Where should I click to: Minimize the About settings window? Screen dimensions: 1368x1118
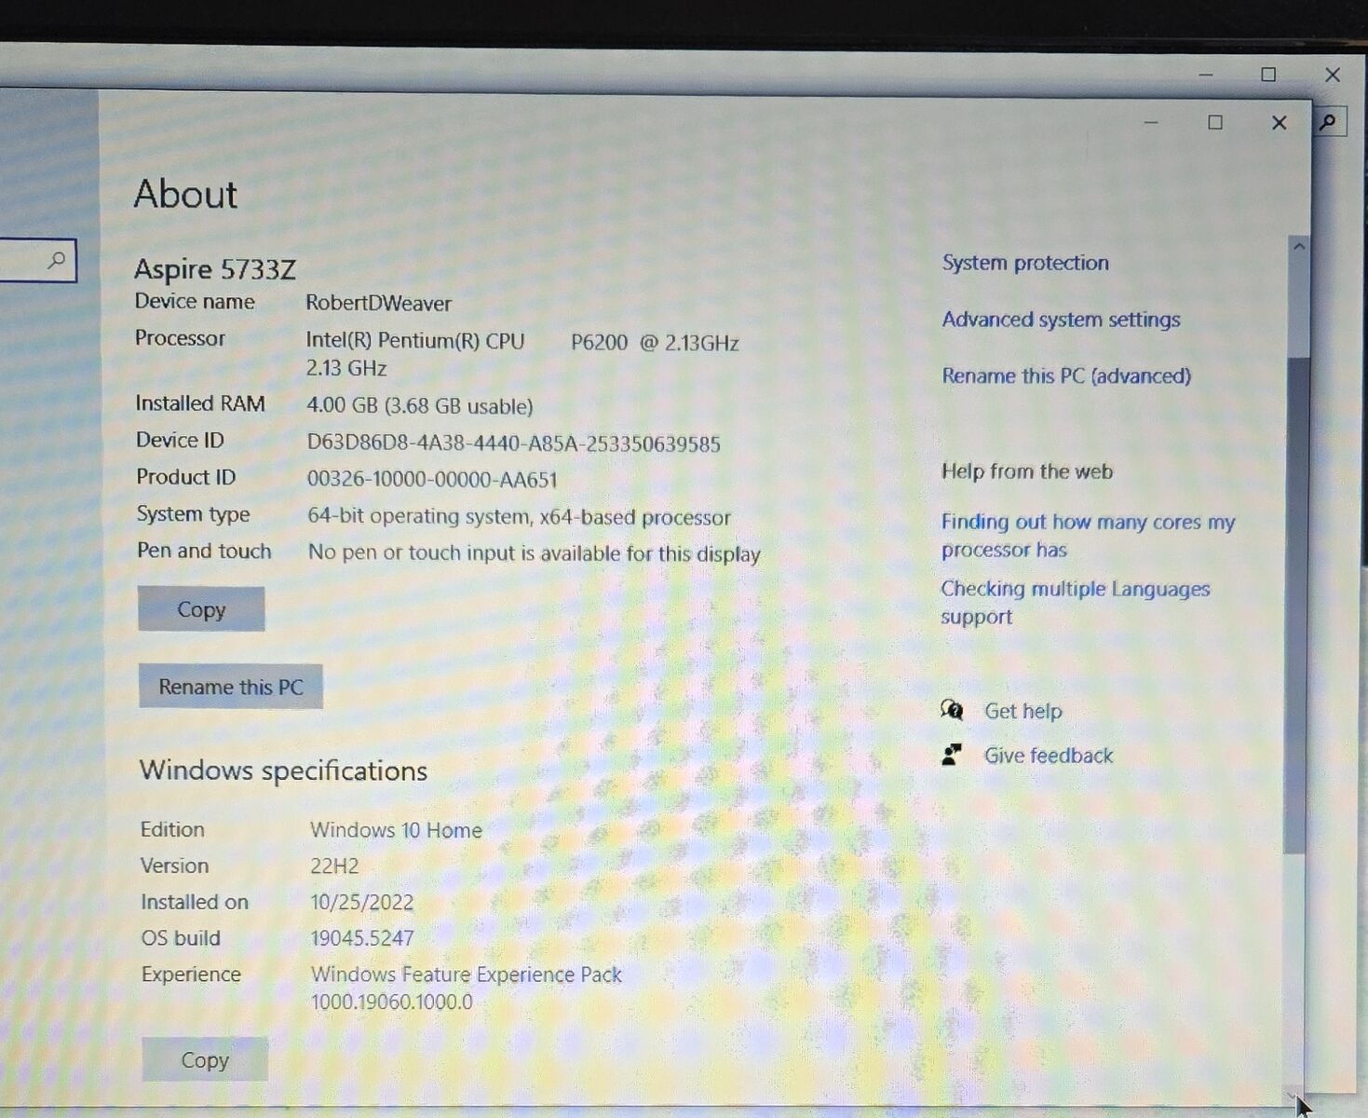[x=1151, y=123]
